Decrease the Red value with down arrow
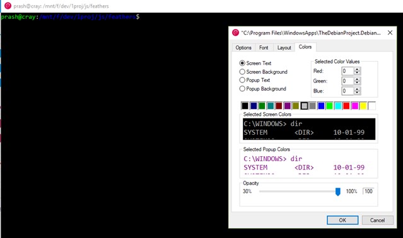403x238 pixels. coord(357,73)
